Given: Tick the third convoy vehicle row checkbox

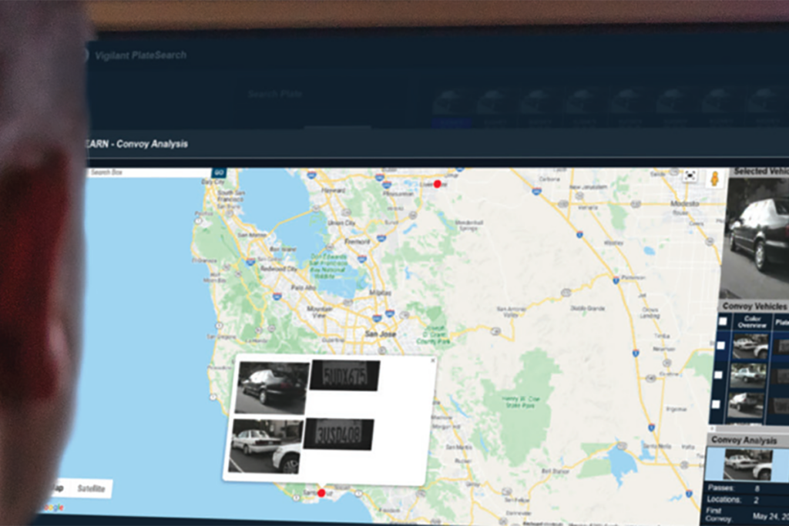Looking at the screenshot, I should pos(716,404).
